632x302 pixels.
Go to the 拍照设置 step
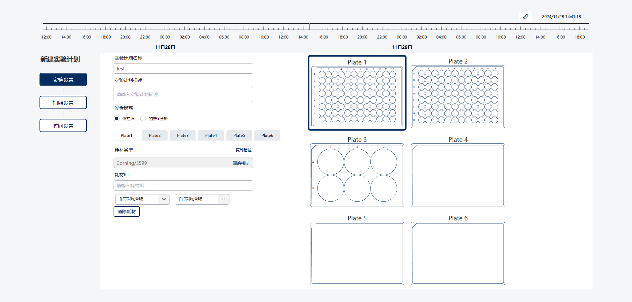tap(63, 103)
